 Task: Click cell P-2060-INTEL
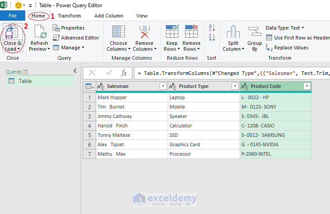coord(276,154)
